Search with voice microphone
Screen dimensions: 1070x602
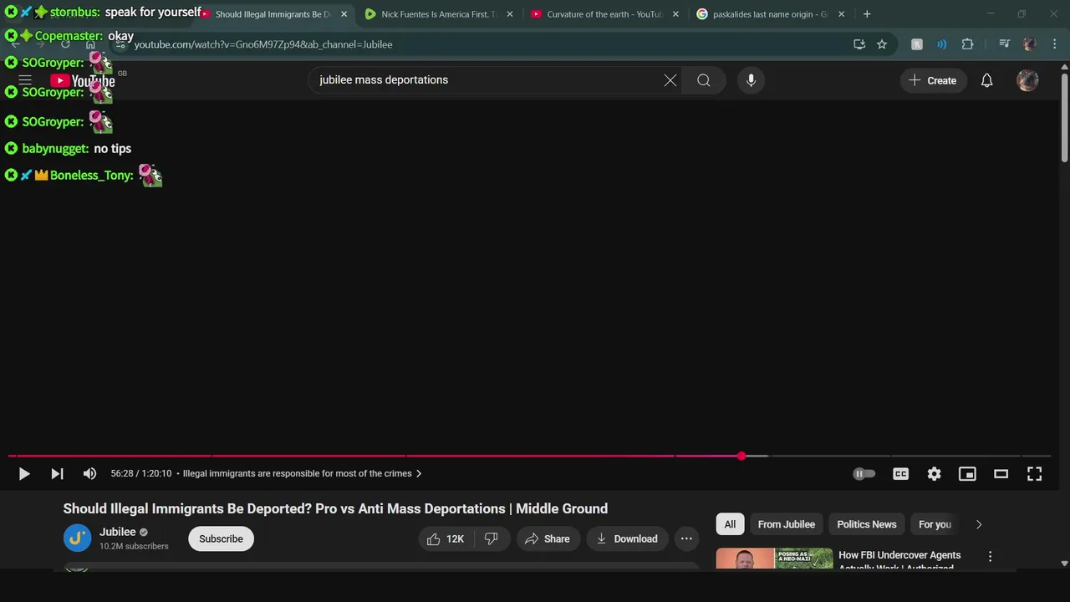(x=751, y=80)
